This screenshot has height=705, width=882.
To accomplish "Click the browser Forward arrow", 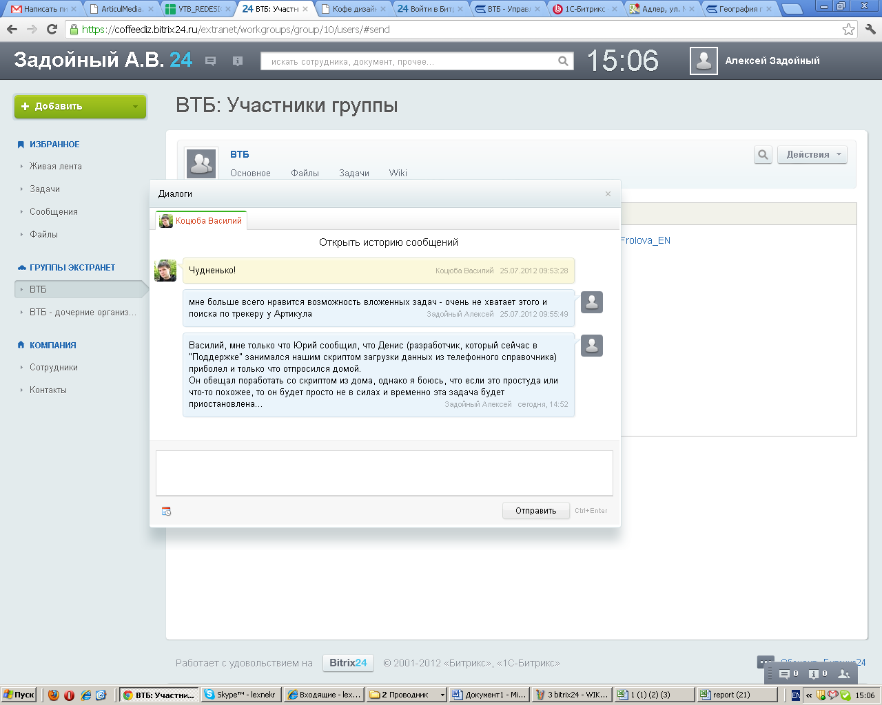I will [32, 30].
